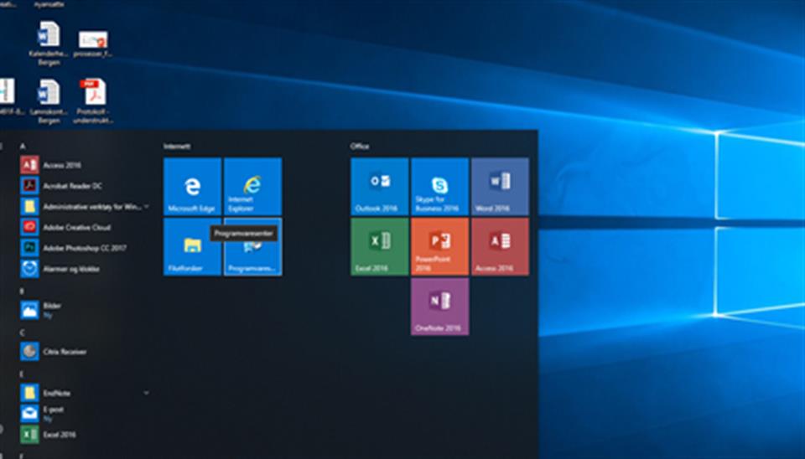Open the Word 2016 tile

(x=500, y=187)
